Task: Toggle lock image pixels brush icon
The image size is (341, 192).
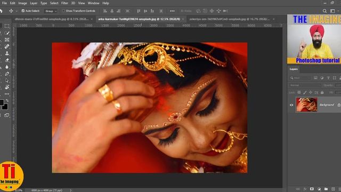Action: coord(305,92)
